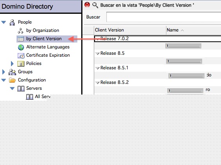Open the Alternate Languages view
221x165 pixels.
(x=48, y=47)
